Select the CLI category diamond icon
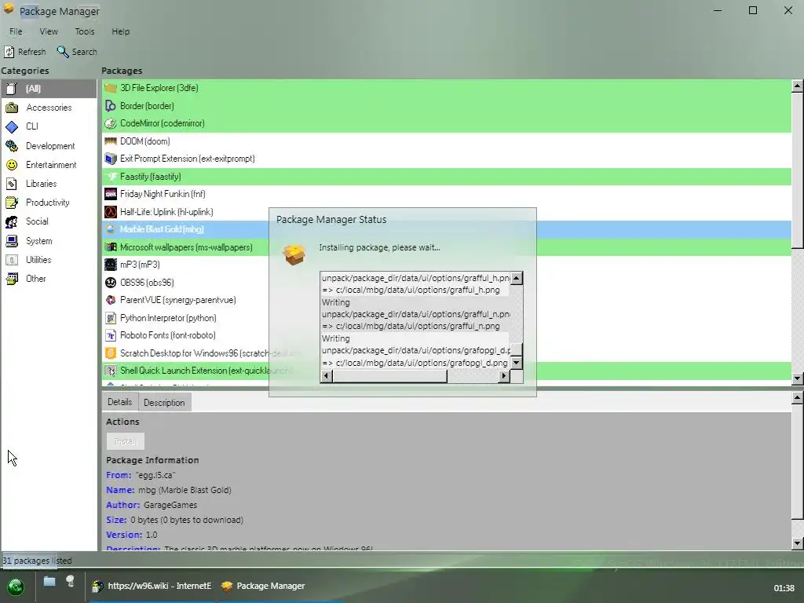804x603 pixels. click(12, 126)
